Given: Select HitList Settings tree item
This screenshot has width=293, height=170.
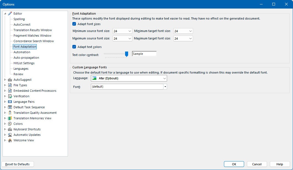Looking at the screenshot, I should coord(24,63).
